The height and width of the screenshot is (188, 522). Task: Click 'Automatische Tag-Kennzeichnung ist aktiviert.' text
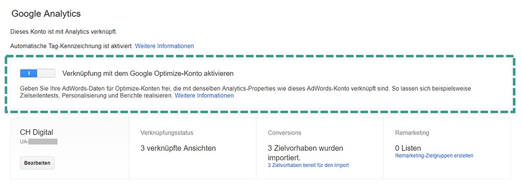72,46
